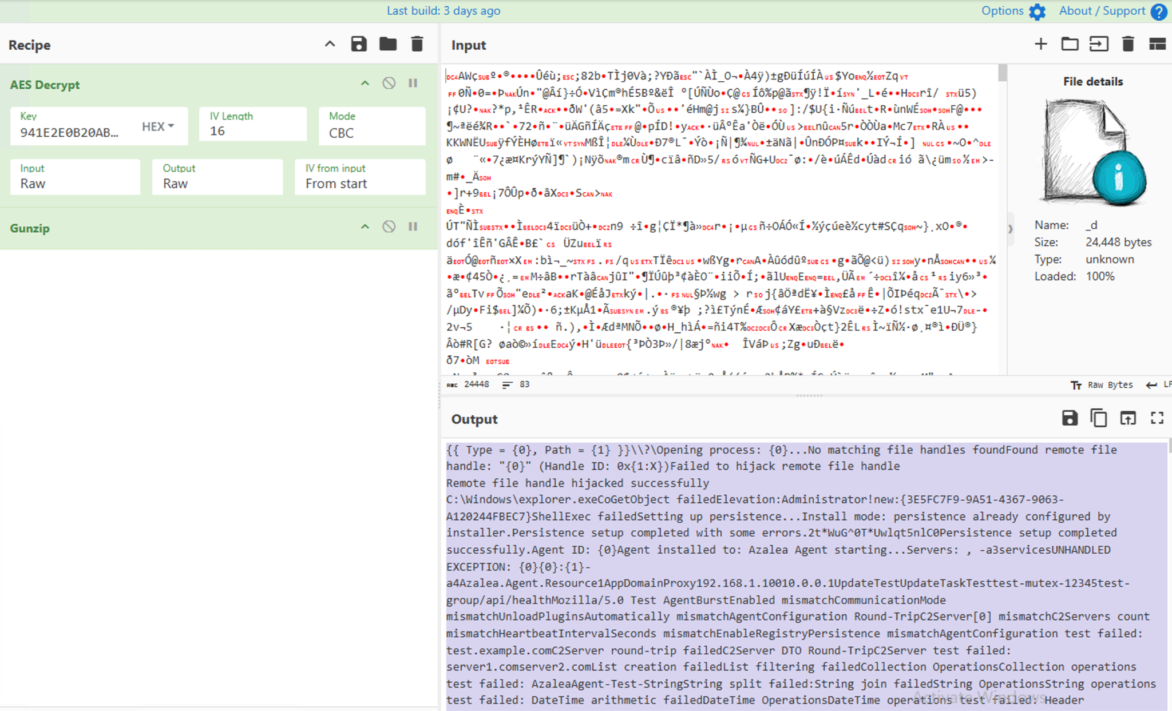Add a new input tab

pos(1041,44)
